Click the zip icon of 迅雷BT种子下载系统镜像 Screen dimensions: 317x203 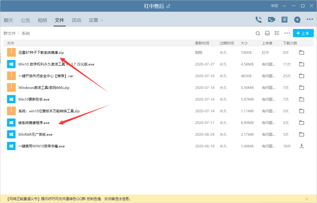coord(11,52)
